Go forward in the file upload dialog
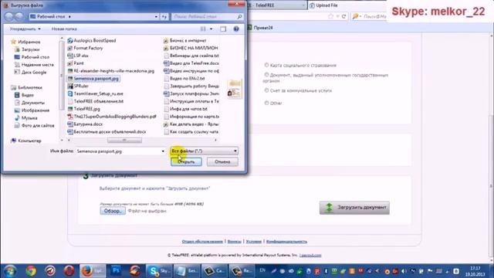494x278 pixels. point(19,17)
